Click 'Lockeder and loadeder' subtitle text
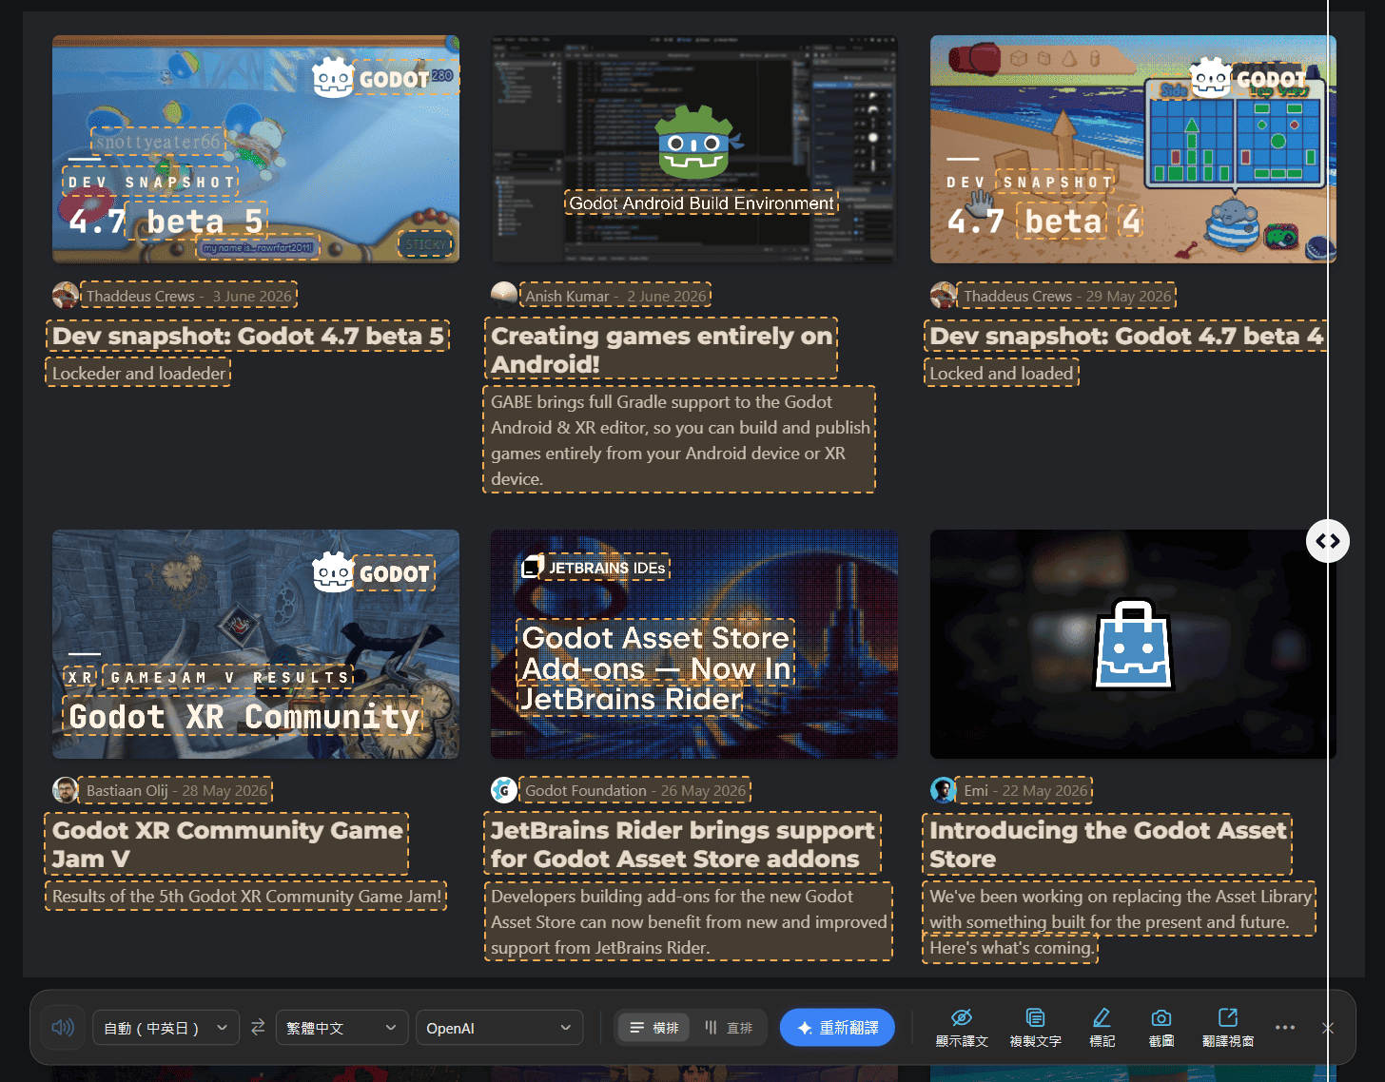This screenshot has height=1082, width=1385. tap(139, 373)
